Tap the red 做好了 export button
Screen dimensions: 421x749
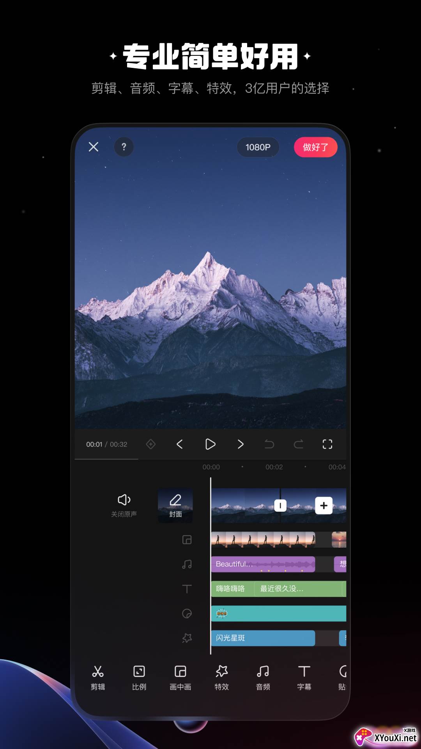[316, 147]
